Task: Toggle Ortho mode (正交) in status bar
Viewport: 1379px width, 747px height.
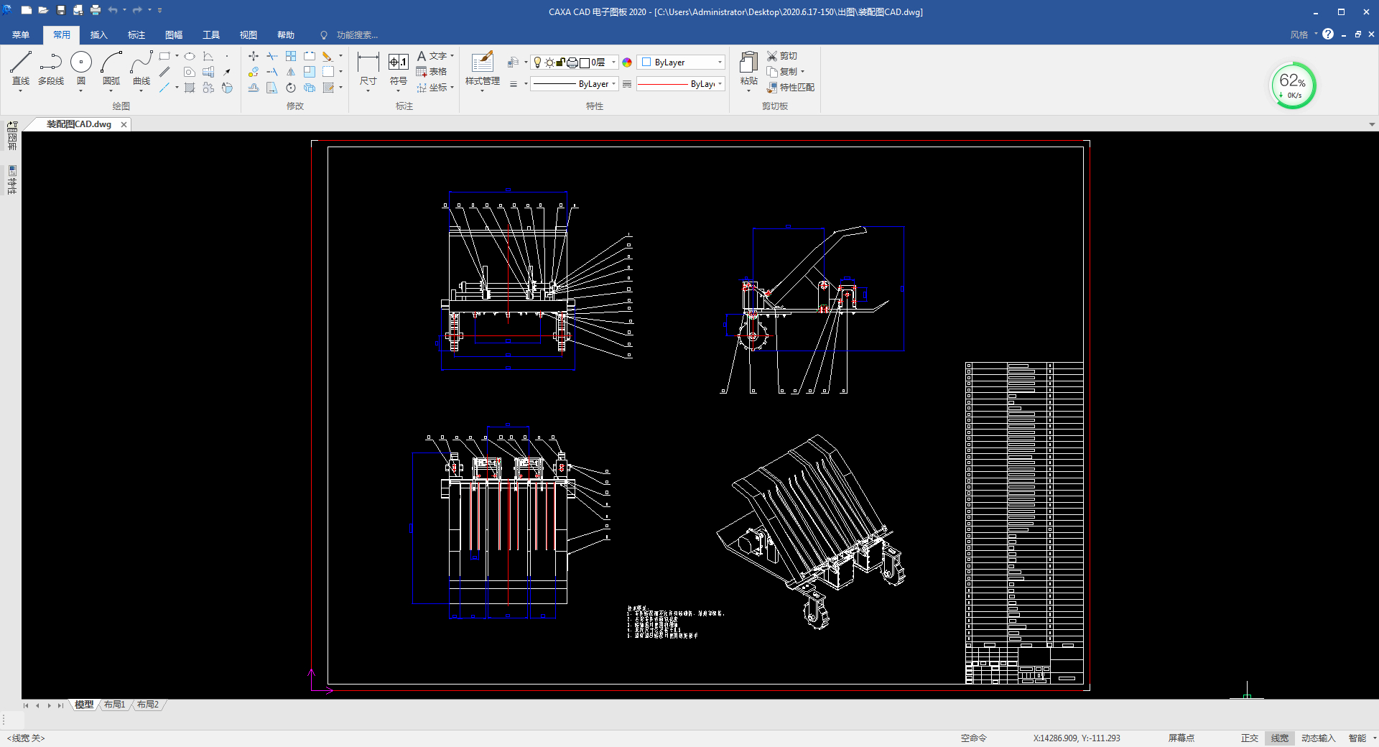Action: (1250, 738)
